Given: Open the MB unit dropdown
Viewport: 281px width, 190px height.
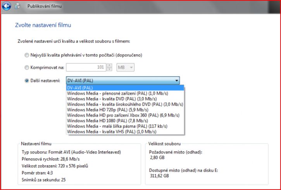Looking at the screenshot, I should [125, 67].
